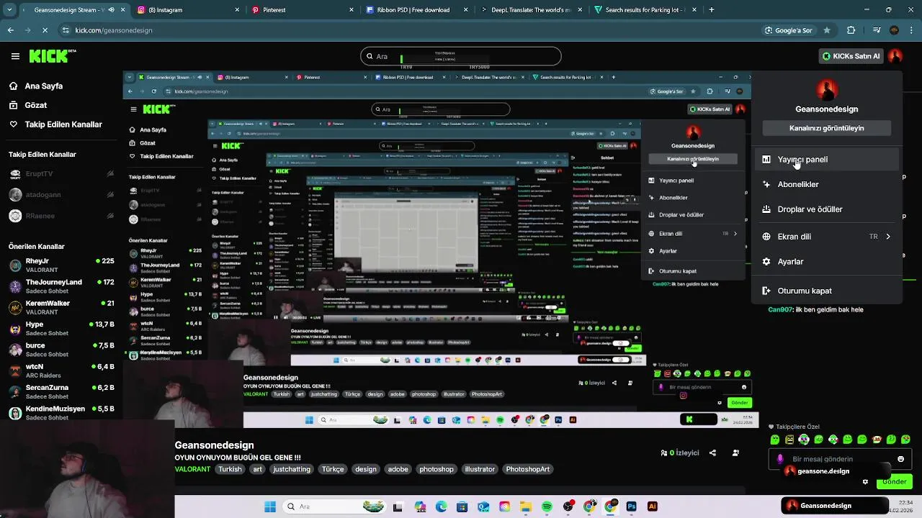922x518 pixels.
Task: Open Hype channel showing 13,7 B viewers
Action: point(61,329)
